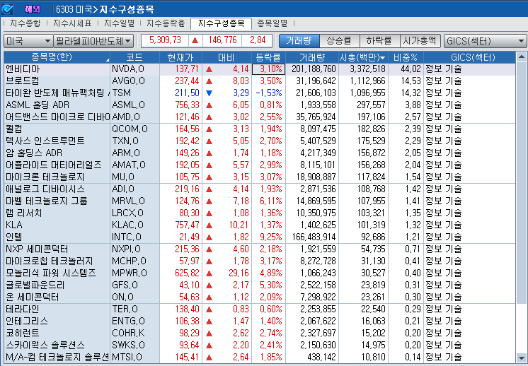Select the 시가총액 sort button
This screenshot has width=528, height=366.
(x=420, y=41)
